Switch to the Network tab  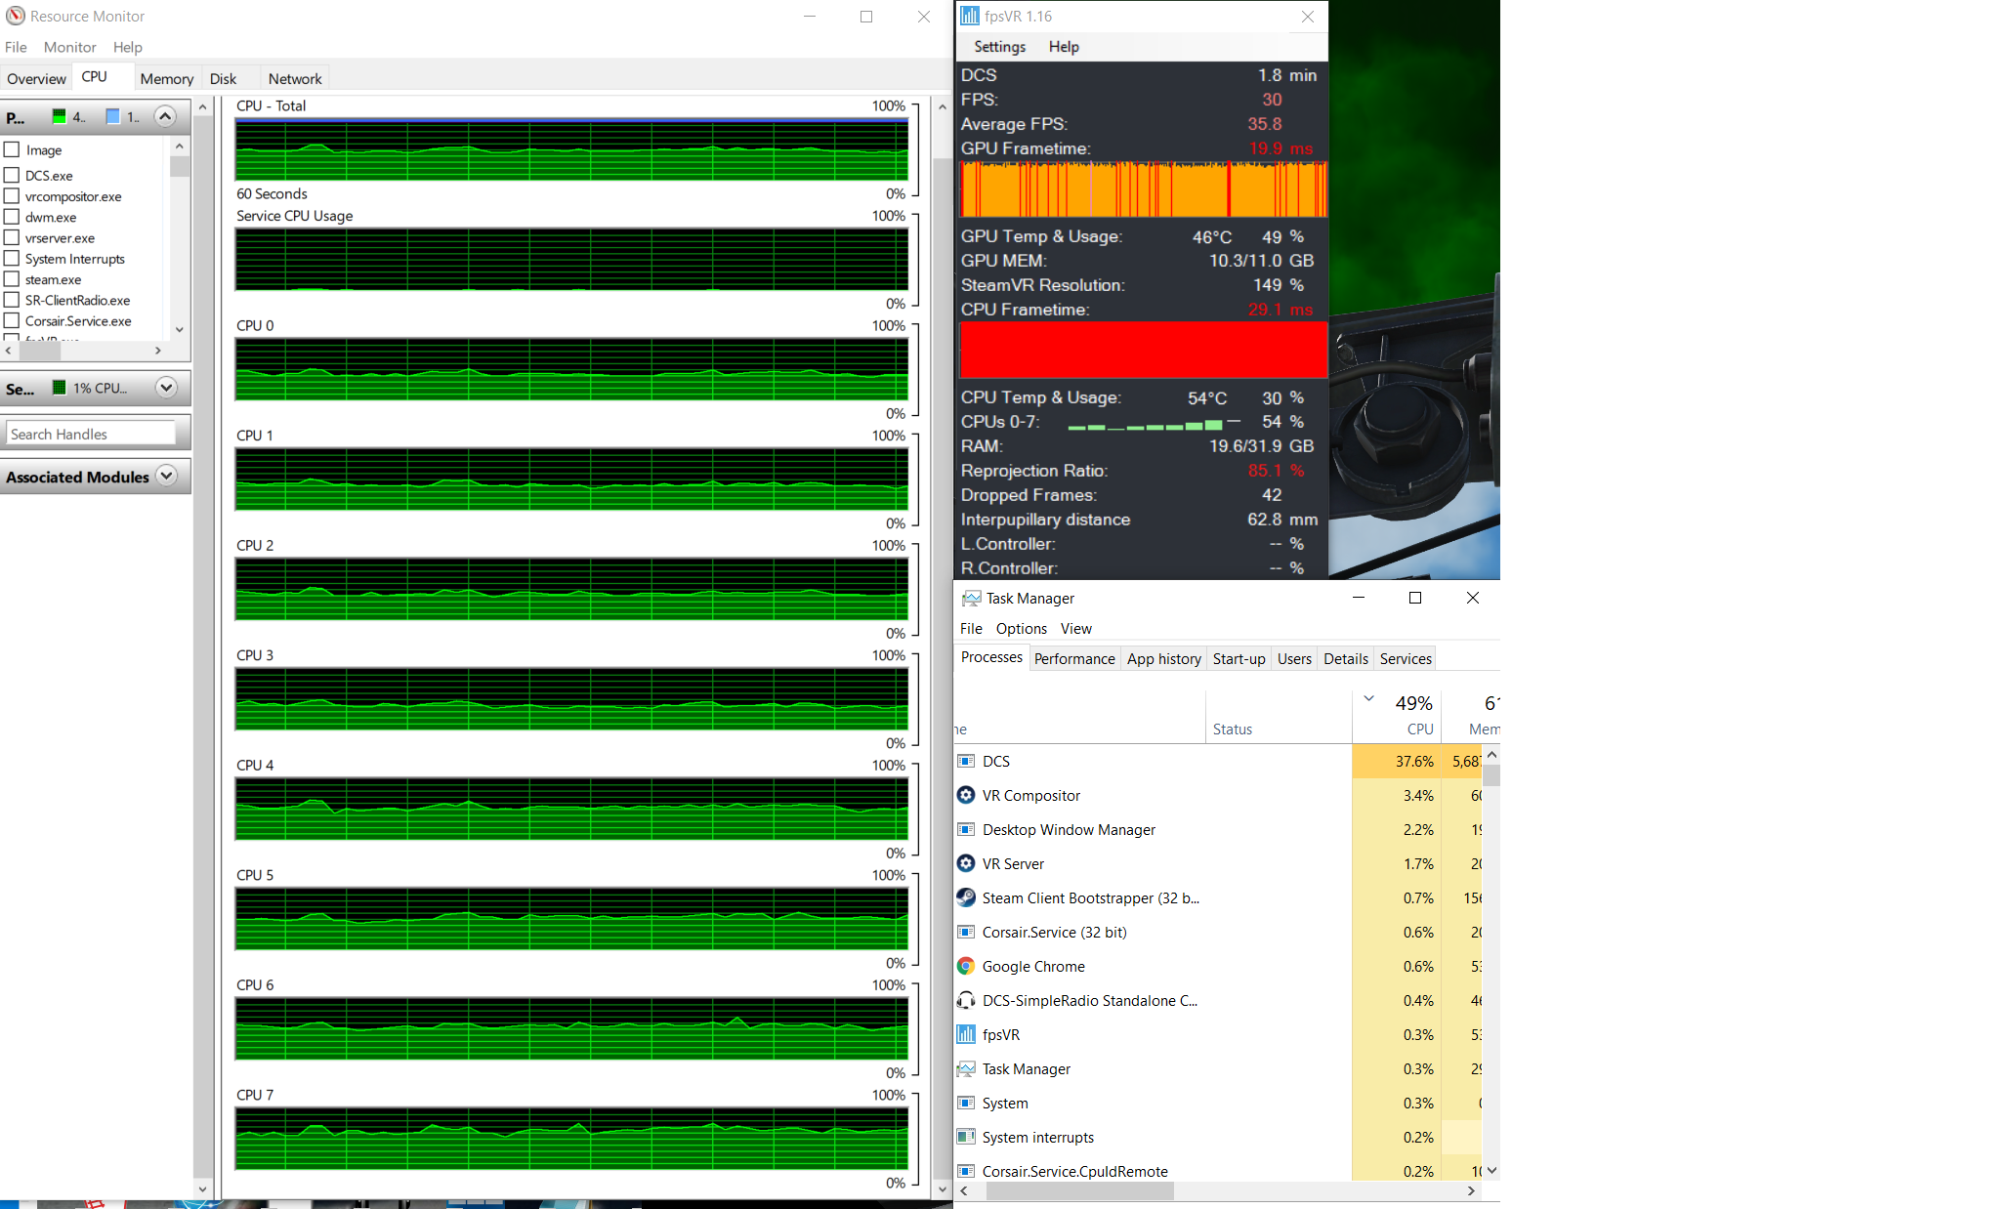[x=295, y=78]
